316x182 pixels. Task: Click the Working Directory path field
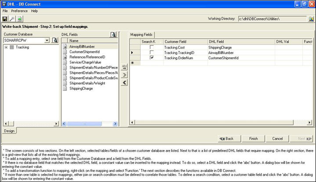point(272,19)
